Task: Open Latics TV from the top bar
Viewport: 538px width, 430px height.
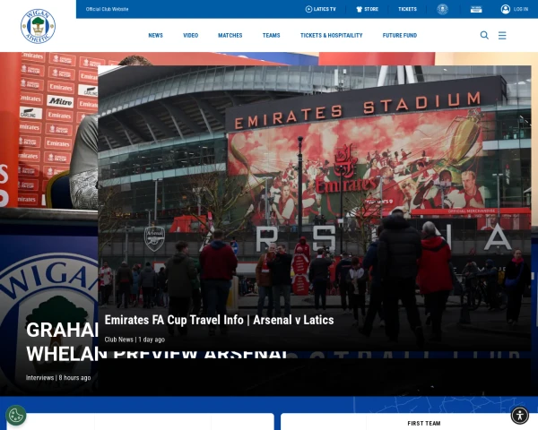Action: 320,9
